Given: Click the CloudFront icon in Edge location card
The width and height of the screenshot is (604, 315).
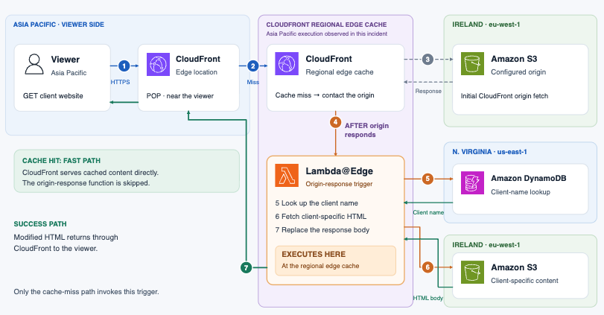Looking at the screenshot, I should [x=159, y=64].
